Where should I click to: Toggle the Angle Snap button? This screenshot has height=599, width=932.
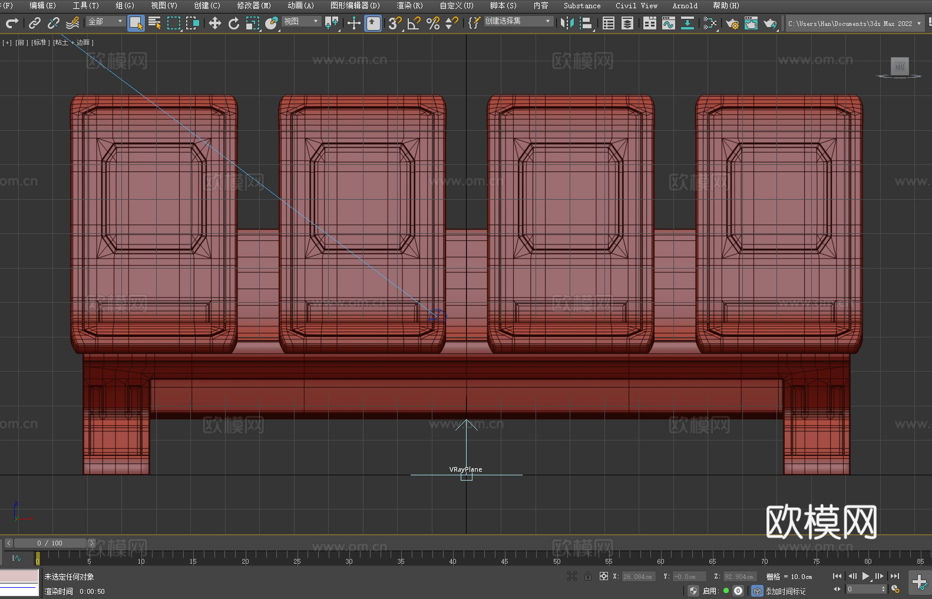(x=414, y=23)
